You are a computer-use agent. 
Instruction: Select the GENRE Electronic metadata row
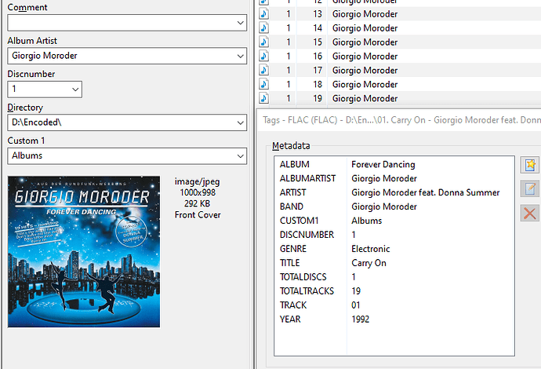pyautogui.click(x=394, y=249)
